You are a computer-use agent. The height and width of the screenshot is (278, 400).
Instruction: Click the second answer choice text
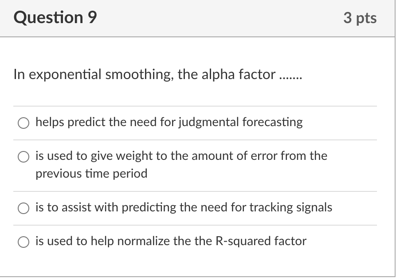(181, 156)
